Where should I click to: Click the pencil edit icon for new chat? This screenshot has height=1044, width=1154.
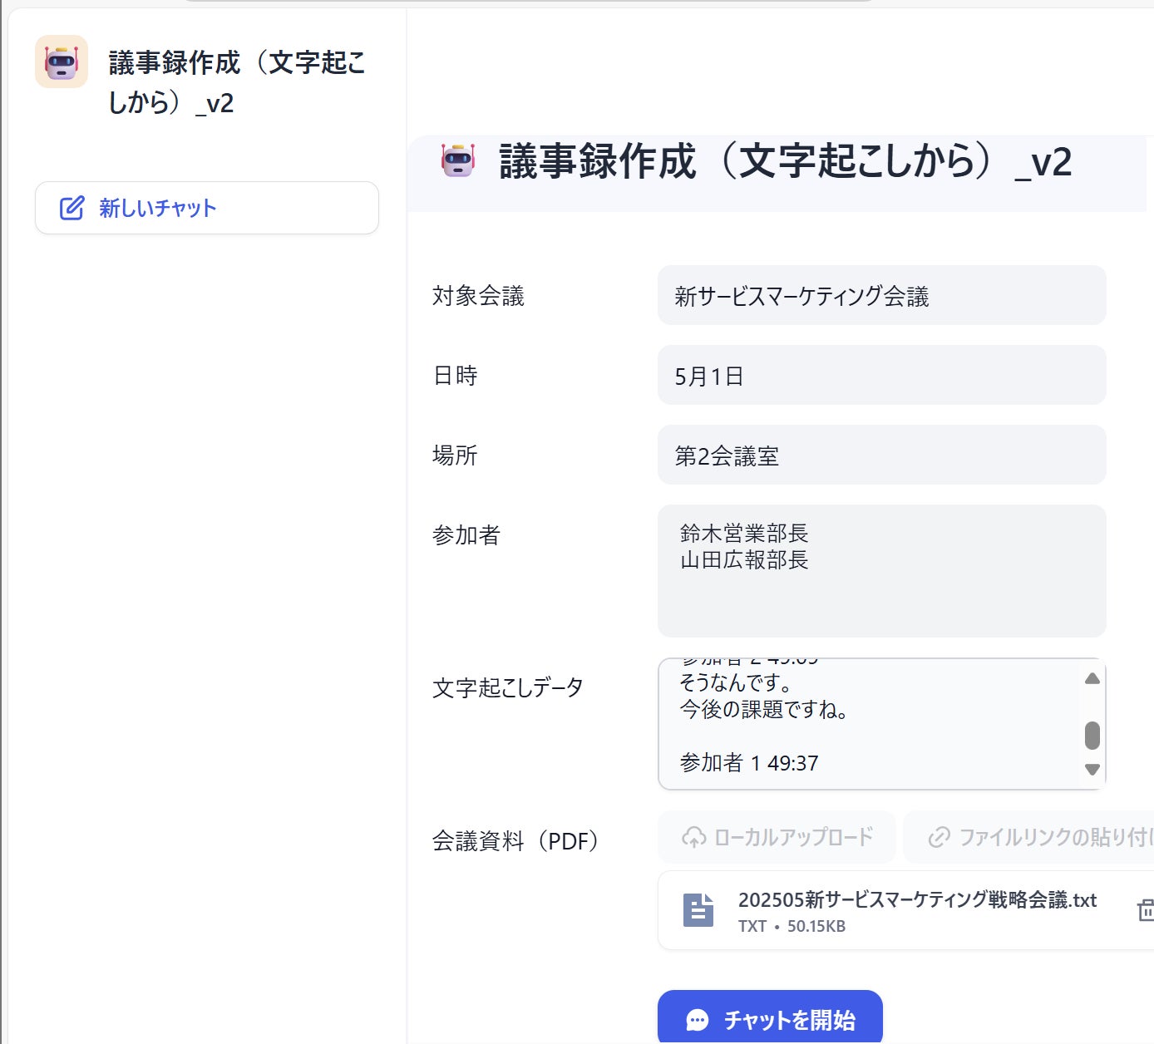tap(72, 208)
